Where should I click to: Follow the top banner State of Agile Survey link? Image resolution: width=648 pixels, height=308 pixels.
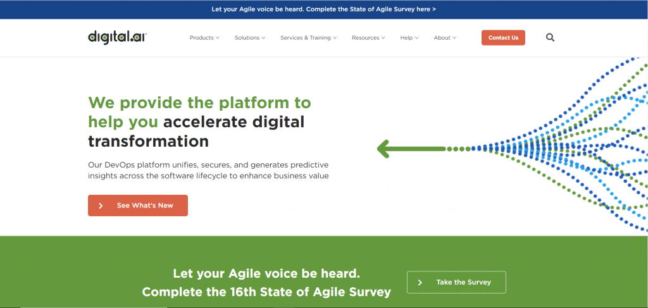pos(323,9)
